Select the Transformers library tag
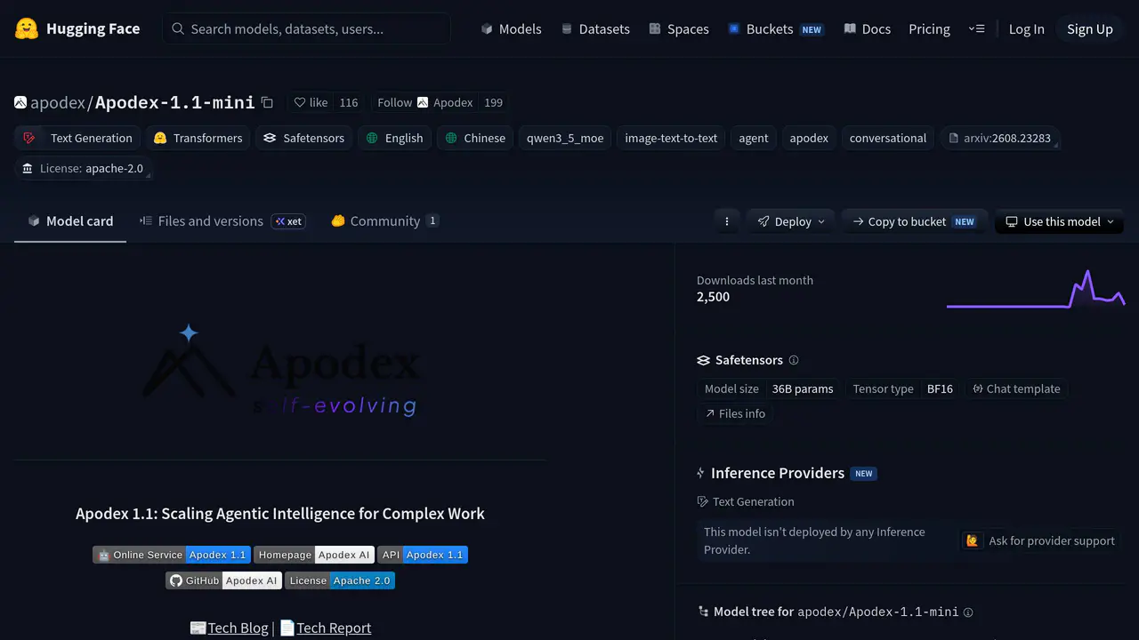 (198, 138)
